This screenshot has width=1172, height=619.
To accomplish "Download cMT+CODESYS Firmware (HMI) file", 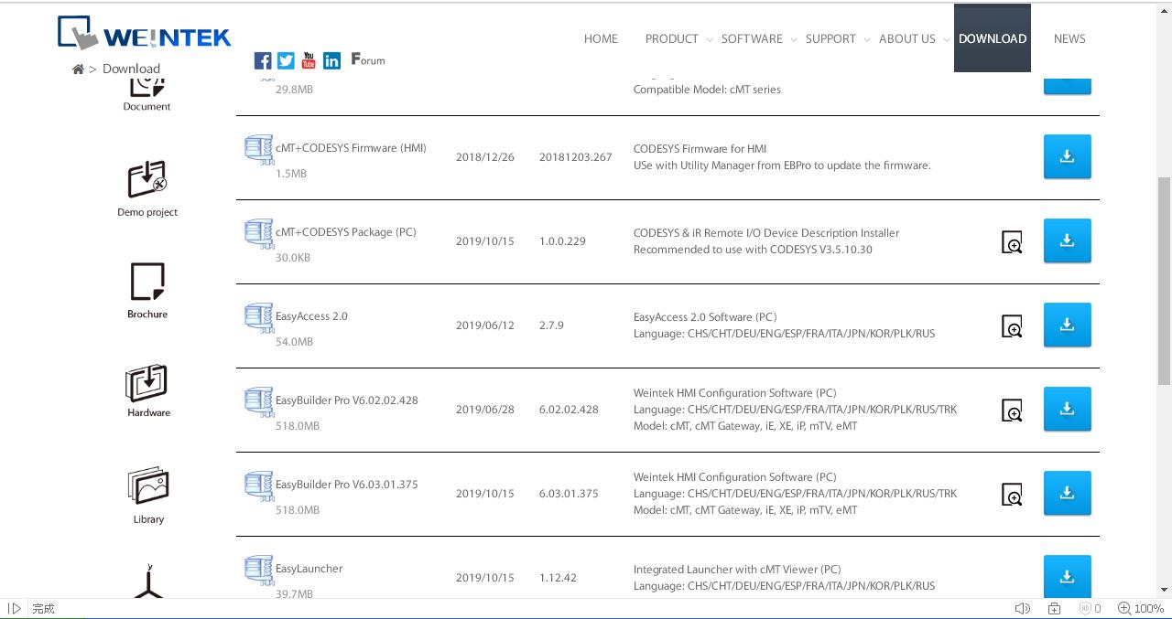I will [x=1067, y=157].
